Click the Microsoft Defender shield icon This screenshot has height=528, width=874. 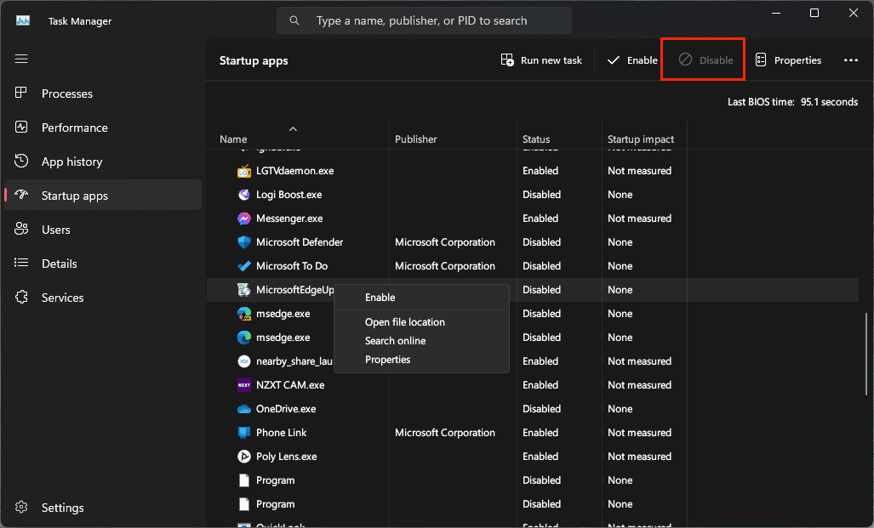(x=244, y=242)
